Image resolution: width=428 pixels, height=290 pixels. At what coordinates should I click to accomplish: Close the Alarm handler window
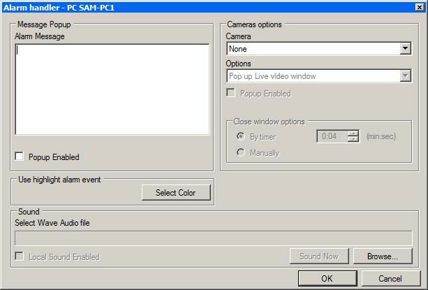point(420,8)
